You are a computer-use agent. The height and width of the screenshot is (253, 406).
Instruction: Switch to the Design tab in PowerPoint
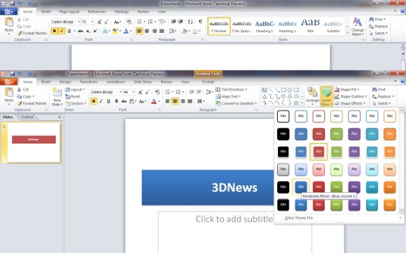click(65, 82)
